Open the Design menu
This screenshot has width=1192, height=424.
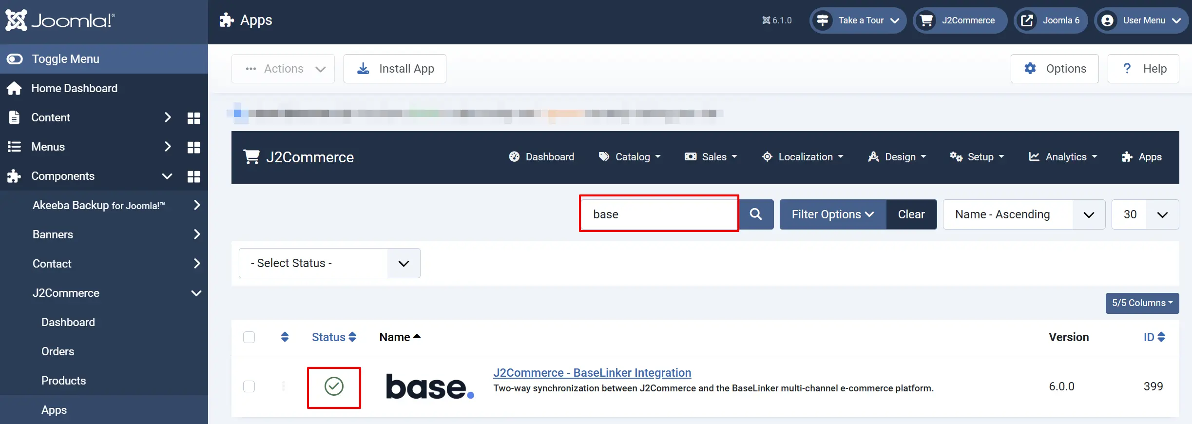897,157
